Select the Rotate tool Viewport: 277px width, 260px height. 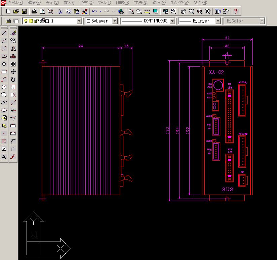[x=13, y=80]
